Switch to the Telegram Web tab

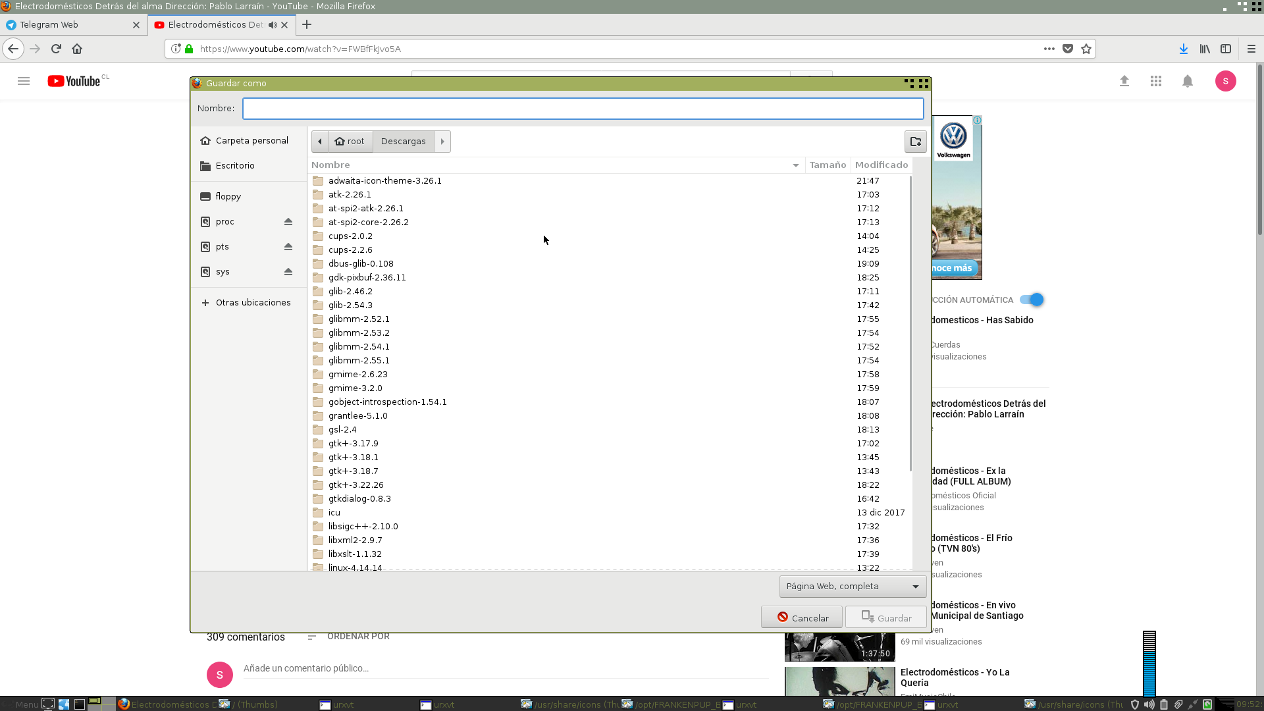tap(71, 25)
